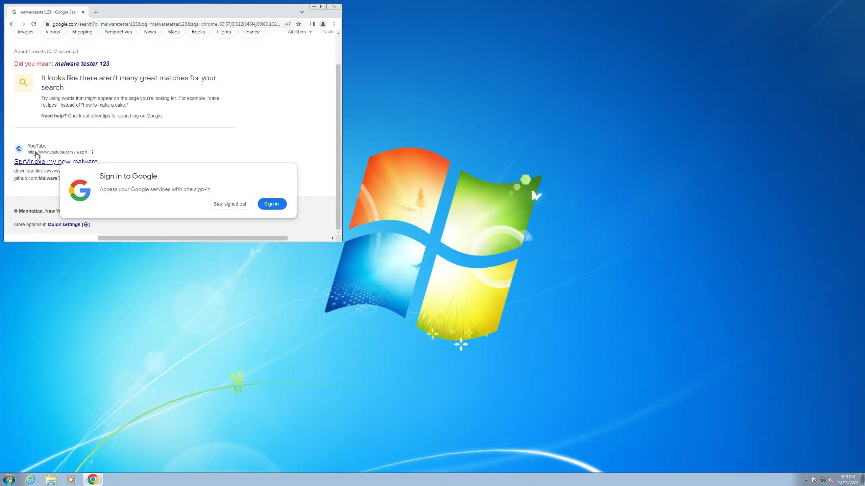This screenshot has width=865, height=486.
Task: Click the horizontal scrollbar thumb
Action: 193,238
